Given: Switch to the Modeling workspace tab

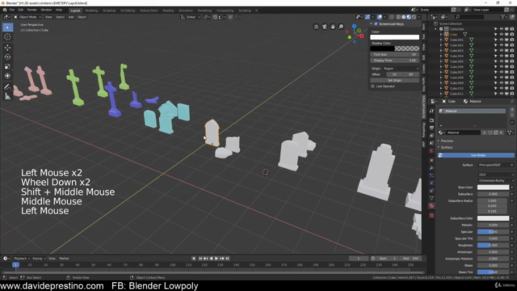Looking at the screenshot, I should (x=91, y=11).
